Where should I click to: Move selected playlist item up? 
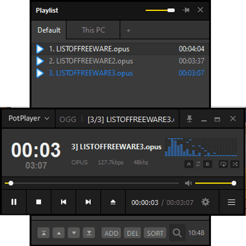point(58,233)
